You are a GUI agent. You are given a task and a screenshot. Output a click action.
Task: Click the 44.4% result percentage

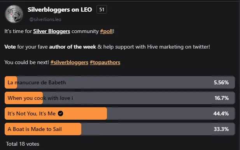pos(221,113)
